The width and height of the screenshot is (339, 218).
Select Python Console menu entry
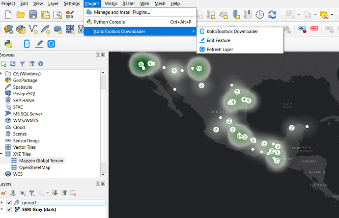click(140, 22)
